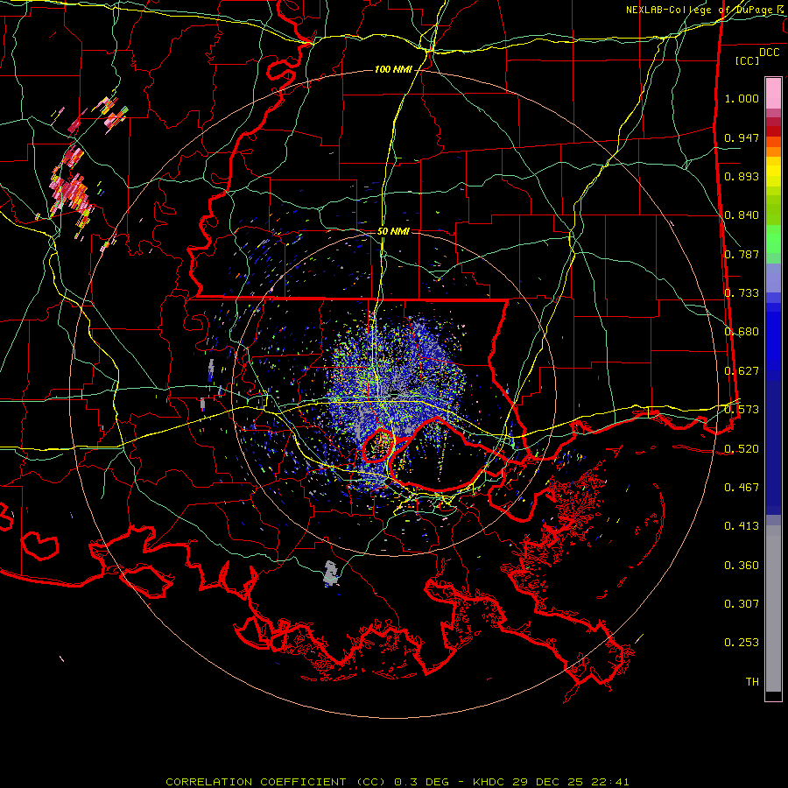Click the 0.520 scale value
The image size is (788, 788).
[x=742, y=449]
